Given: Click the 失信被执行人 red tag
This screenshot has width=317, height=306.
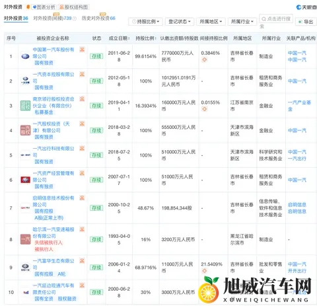Looking at the screenshot, I should [48, 243].
